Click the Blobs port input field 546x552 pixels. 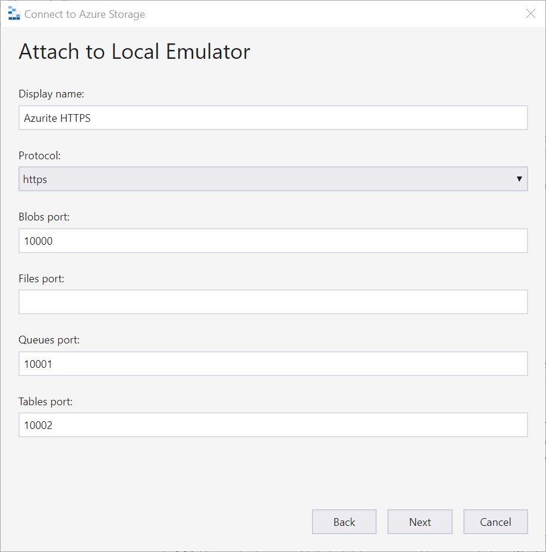click(273, 241)
